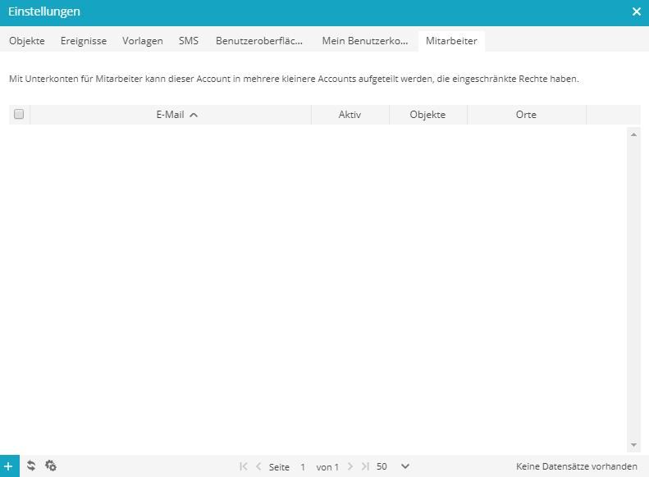
Task: Open the Vorlagen tab
Action: pyautogui.click(x=143, y=41)
